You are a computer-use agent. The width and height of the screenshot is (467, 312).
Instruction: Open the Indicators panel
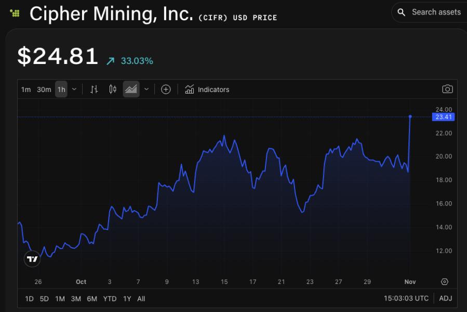point(208,89)
